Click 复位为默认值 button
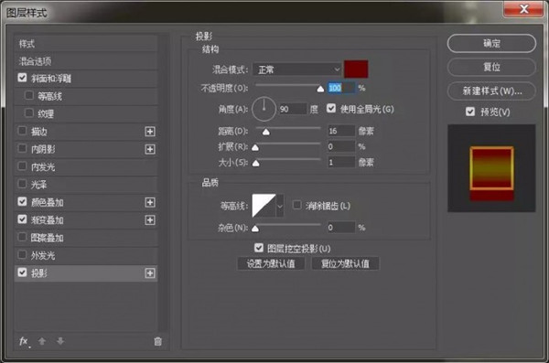The width and height of the screenshot is (549, 363). pyautogui.click(x=345, y=263)
